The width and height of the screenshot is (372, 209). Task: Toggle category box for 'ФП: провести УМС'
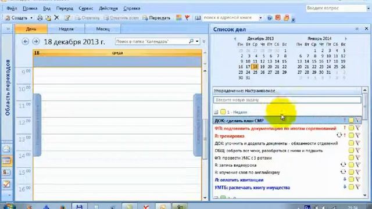[x=351, y=157]
